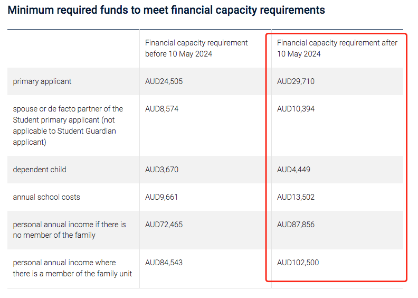
Task: Click the AUD9,661 value
Action: 162,197
